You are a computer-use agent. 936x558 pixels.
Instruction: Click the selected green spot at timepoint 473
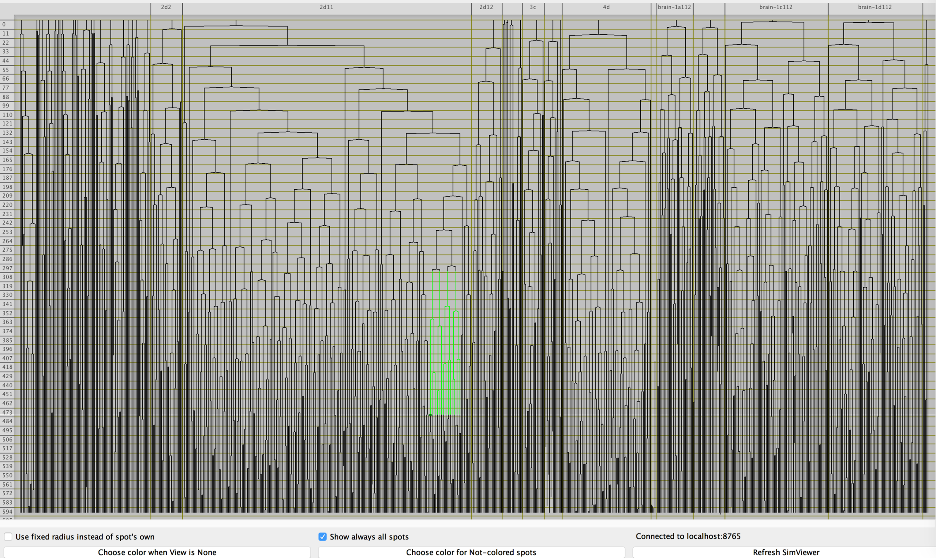tap(431, 415)
